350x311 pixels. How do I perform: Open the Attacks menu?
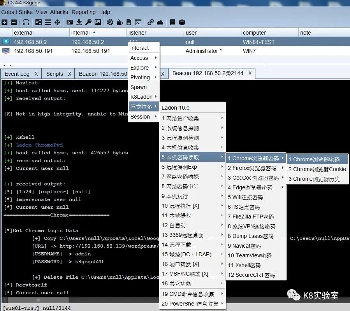[x=59, y=12]
